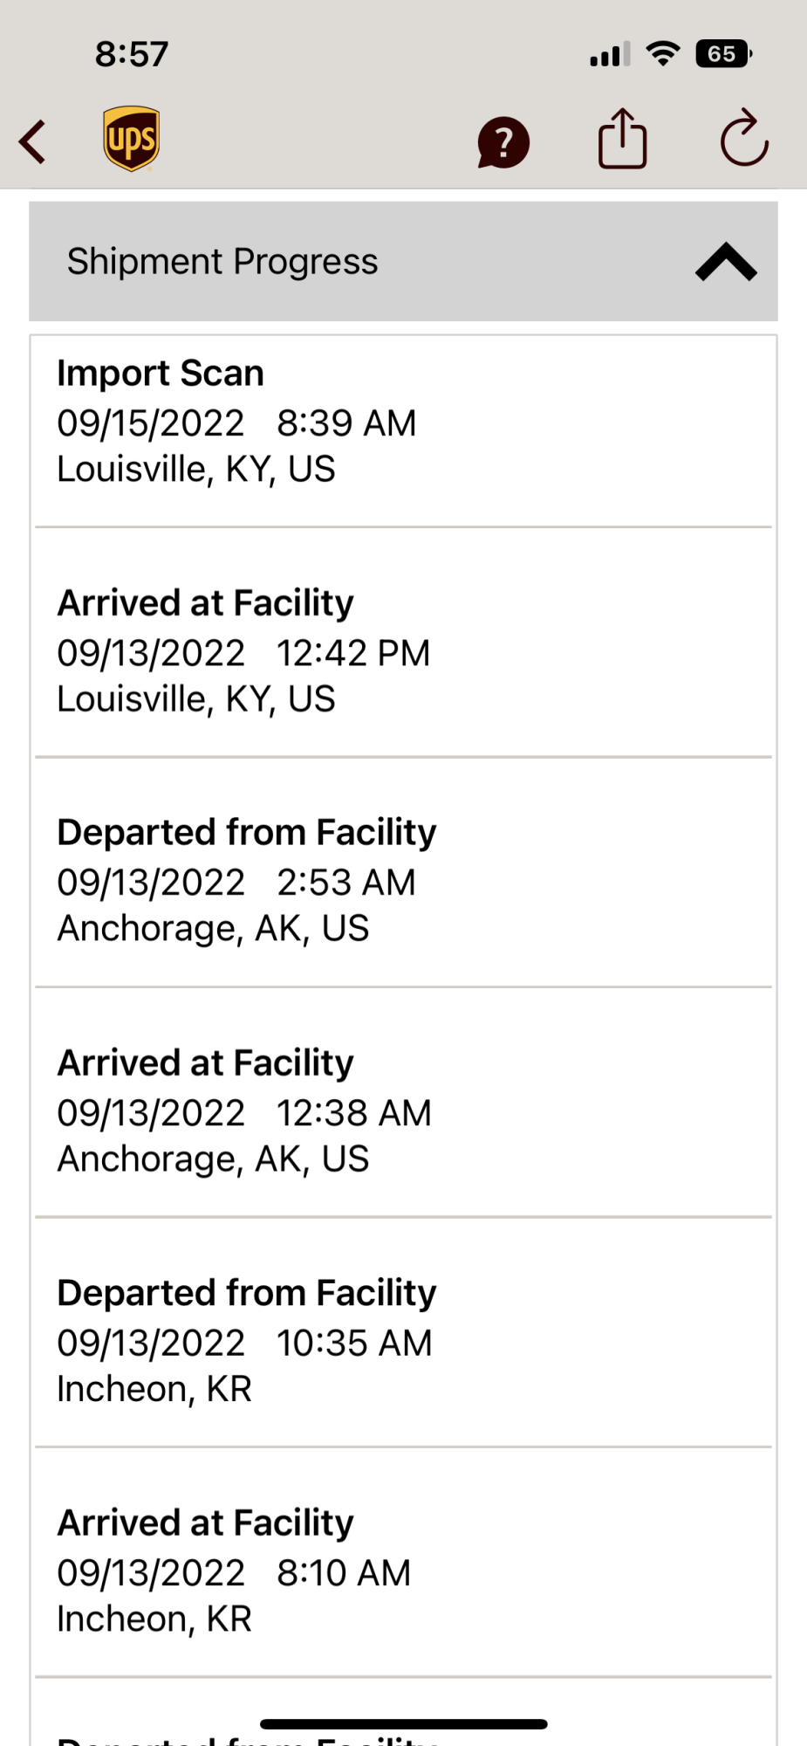Open the help chat question-mark icon

point(503,142)
